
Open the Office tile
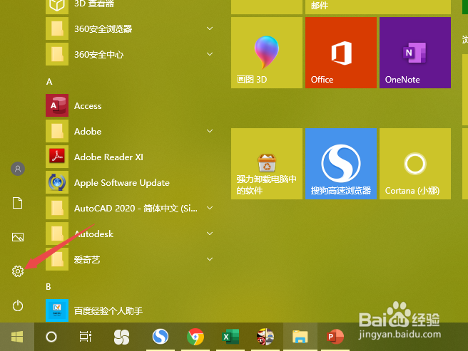click(341, 53)
